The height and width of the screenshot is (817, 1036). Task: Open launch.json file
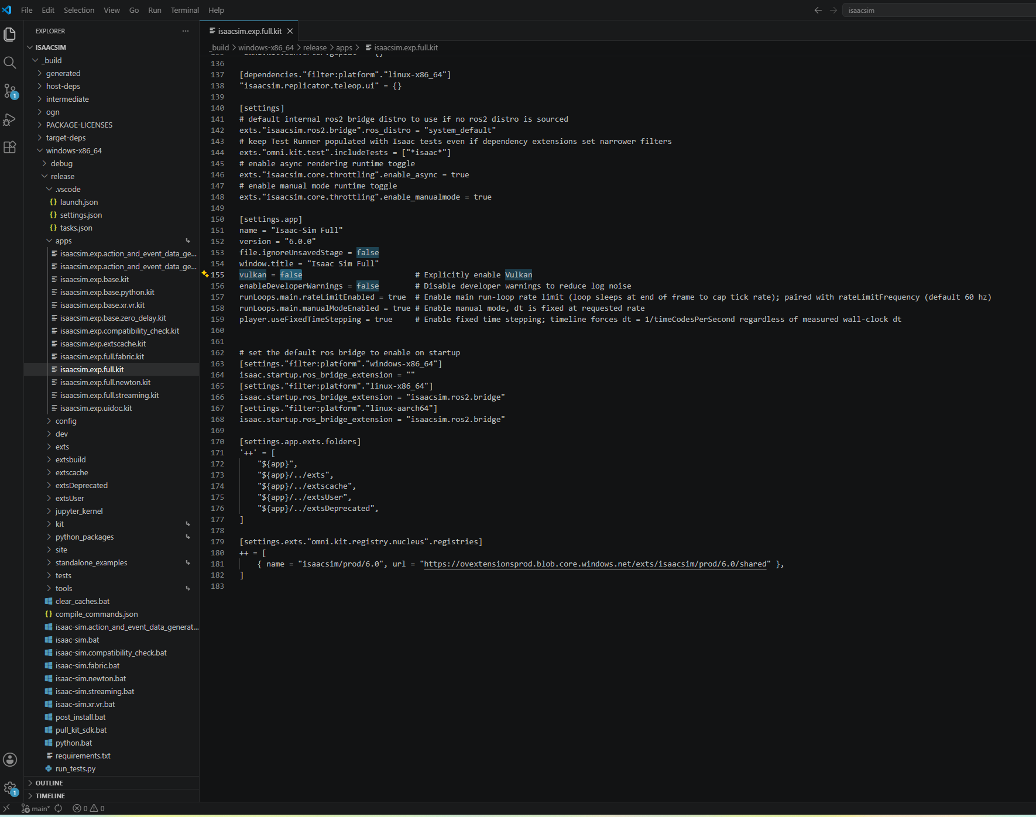[x=79, y=202]
